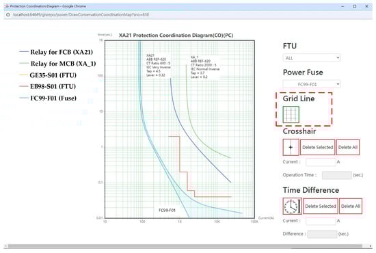
Task: Click the XA21 relay info label on chart
Action: (x=159, y=65)
